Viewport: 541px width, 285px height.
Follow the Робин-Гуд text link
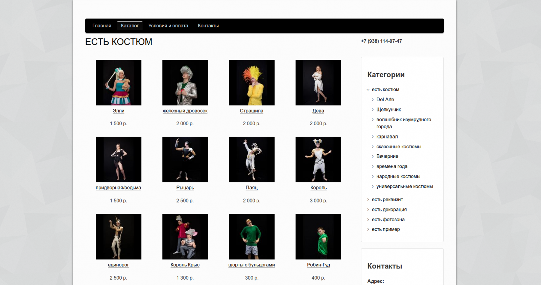point(319,265)
